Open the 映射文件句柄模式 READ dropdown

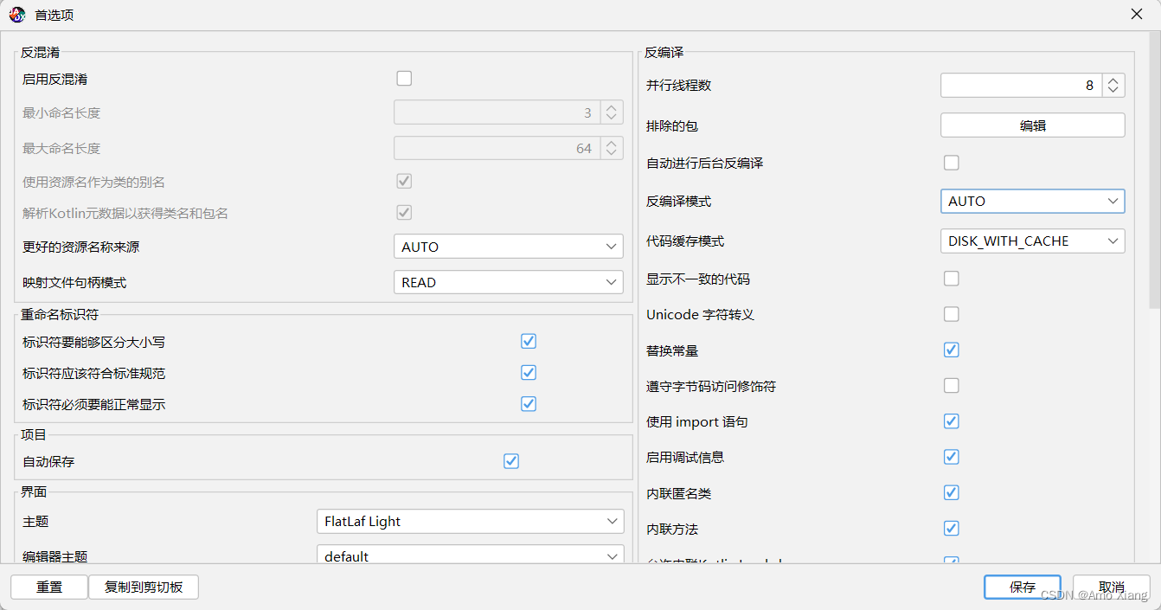[509, 282]
